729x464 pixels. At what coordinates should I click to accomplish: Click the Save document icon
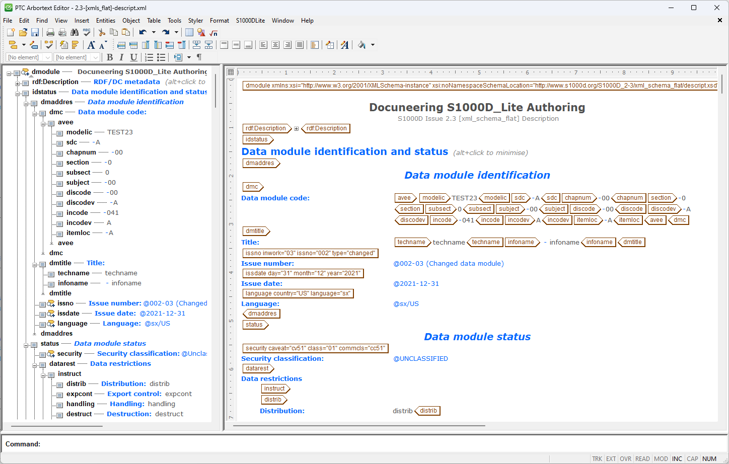35,32
